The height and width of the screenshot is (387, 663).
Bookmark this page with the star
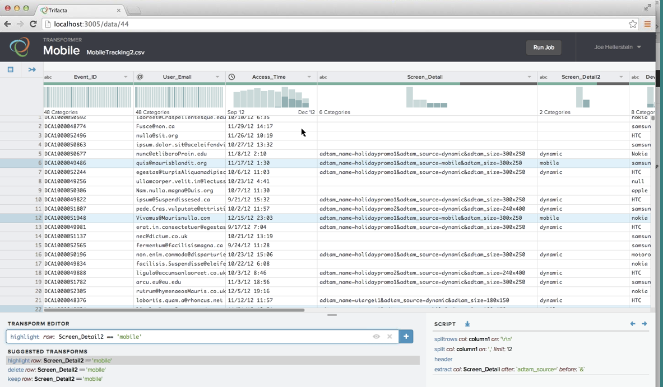633,24
